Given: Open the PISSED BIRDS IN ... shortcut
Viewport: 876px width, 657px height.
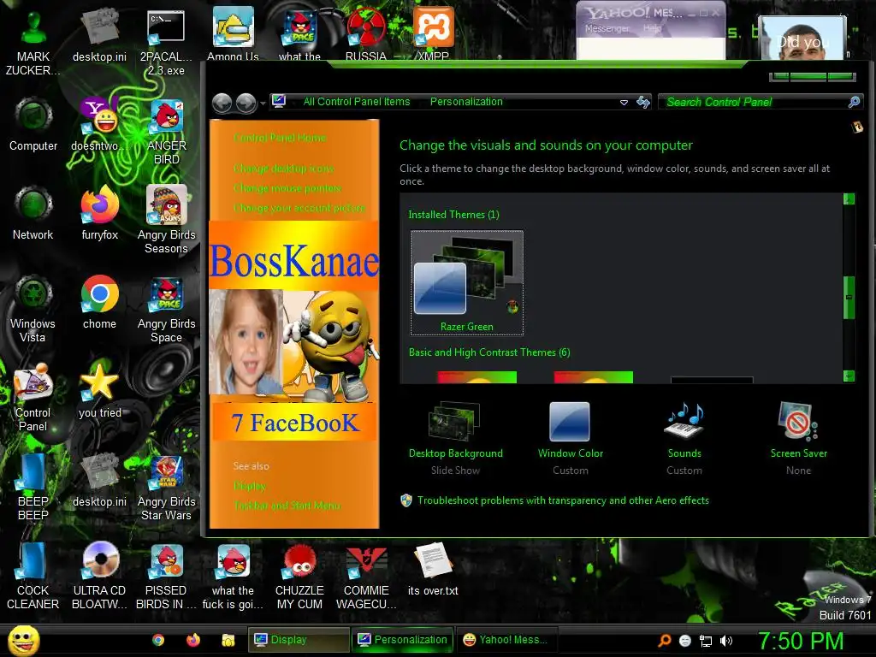Looking at the screenshot, I should [x=166, y=575].
